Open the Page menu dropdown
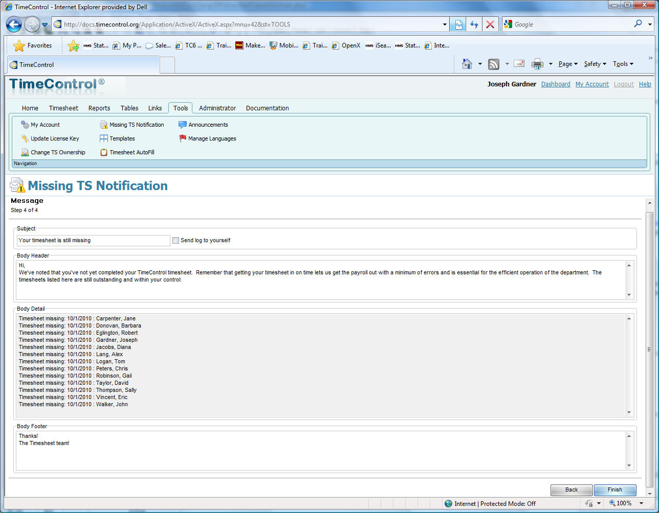Image resolution: width=659 pixels, height=513 pixels. [x=568, y=64]
